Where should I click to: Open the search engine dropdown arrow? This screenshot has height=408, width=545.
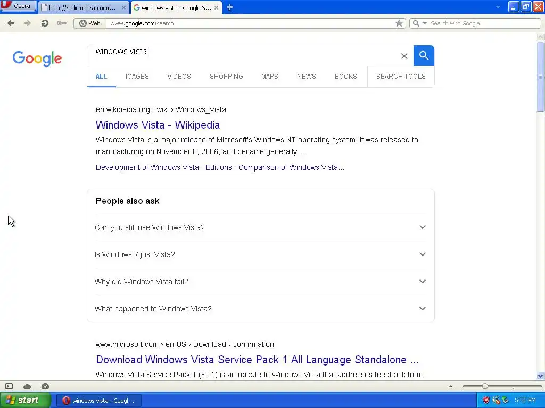(x=425, y=23)
